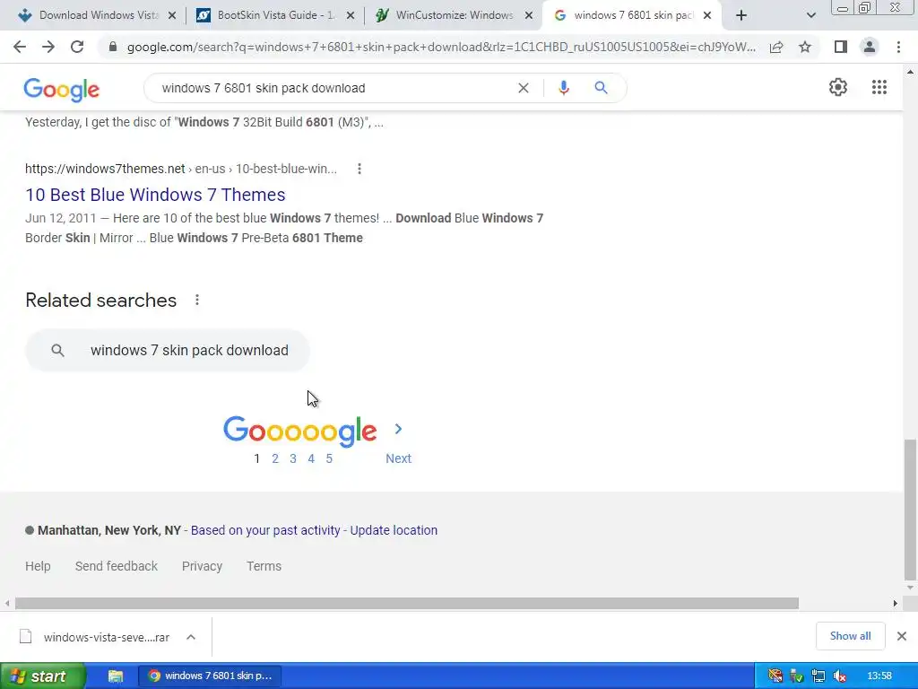Viewport: 918px width, 689px height.
Task: Click the Next results link
Action: [398, 458]
